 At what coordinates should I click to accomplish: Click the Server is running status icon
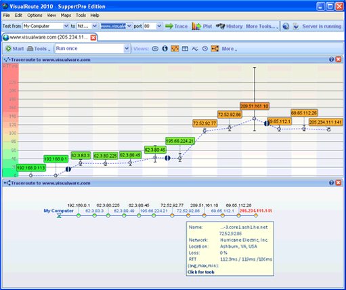[296, 26]
